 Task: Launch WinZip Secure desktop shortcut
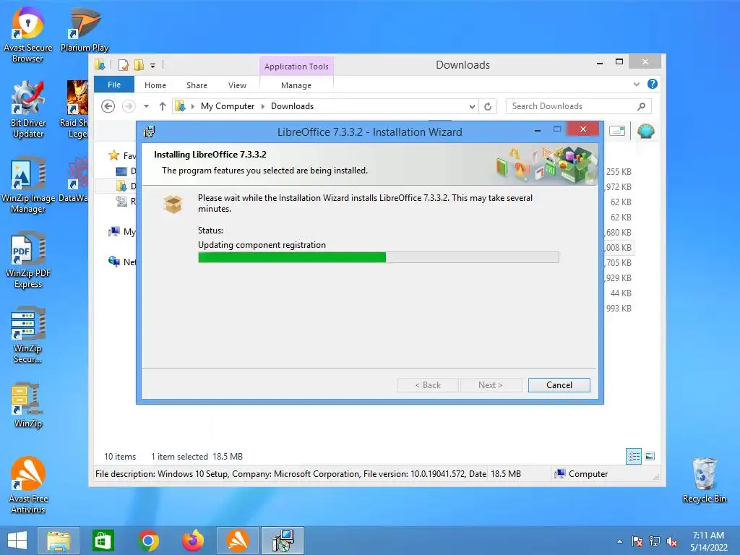click(28, 335)
